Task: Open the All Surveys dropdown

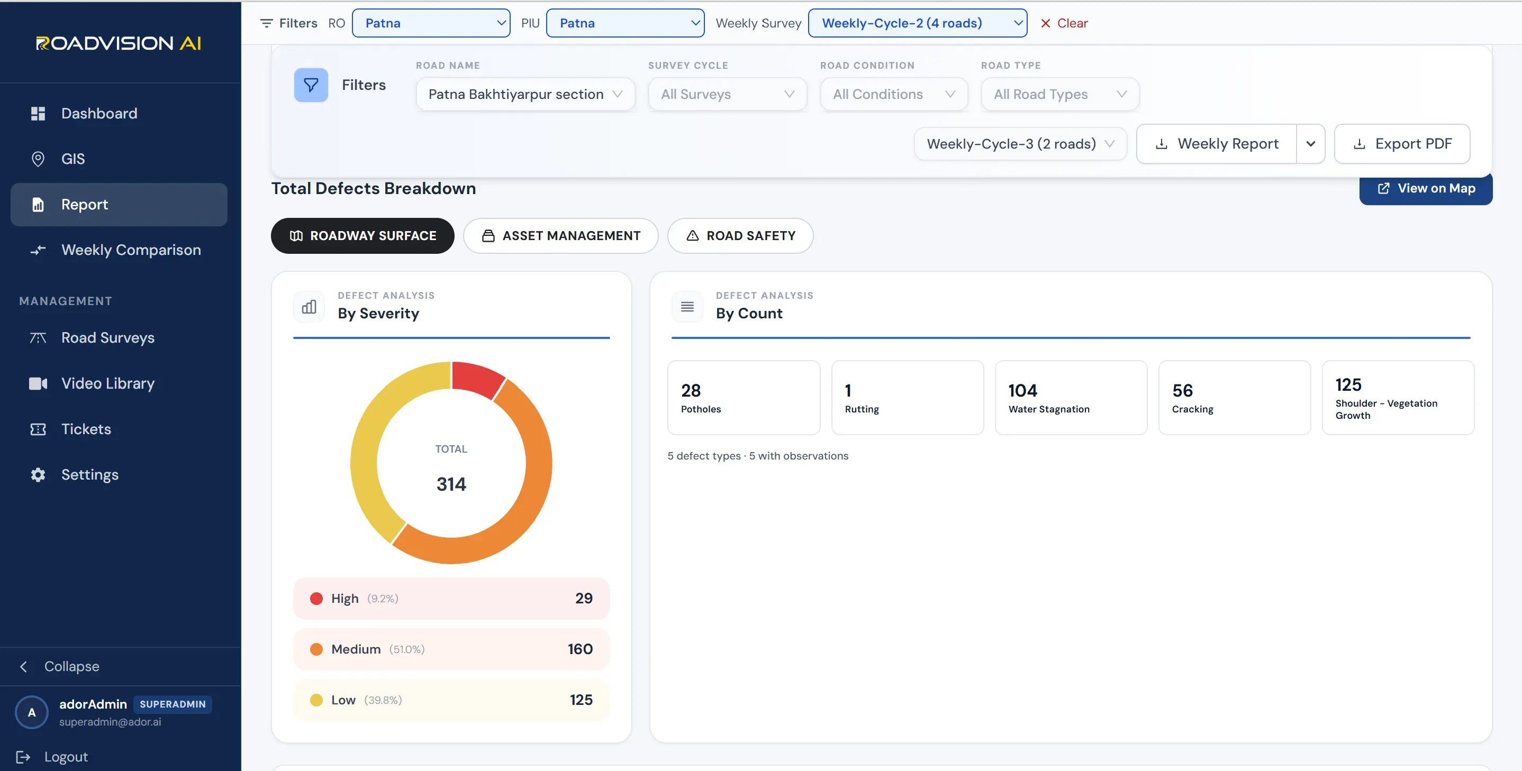Action: click(x=727, y=94)
